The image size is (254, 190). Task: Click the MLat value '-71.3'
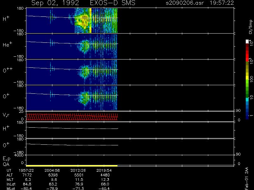78,188
